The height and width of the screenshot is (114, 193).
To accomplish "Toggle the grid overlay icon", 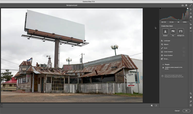I will (x=191, y=105).
